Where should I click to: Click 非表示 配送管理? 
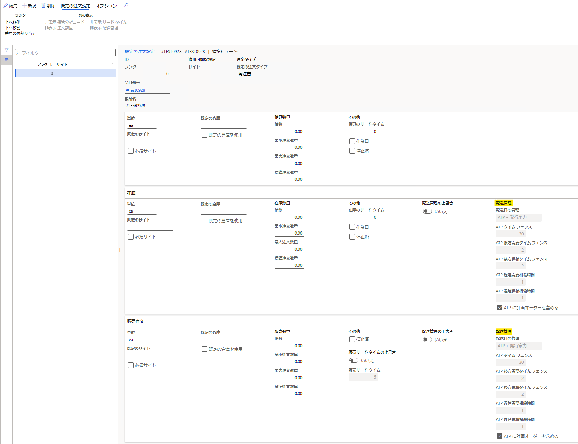[104, 28]
